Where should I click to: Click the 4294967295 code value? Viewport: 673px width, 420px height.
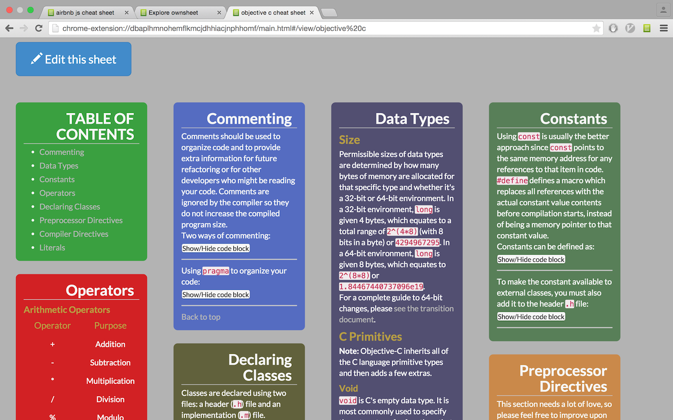[419, 243]
